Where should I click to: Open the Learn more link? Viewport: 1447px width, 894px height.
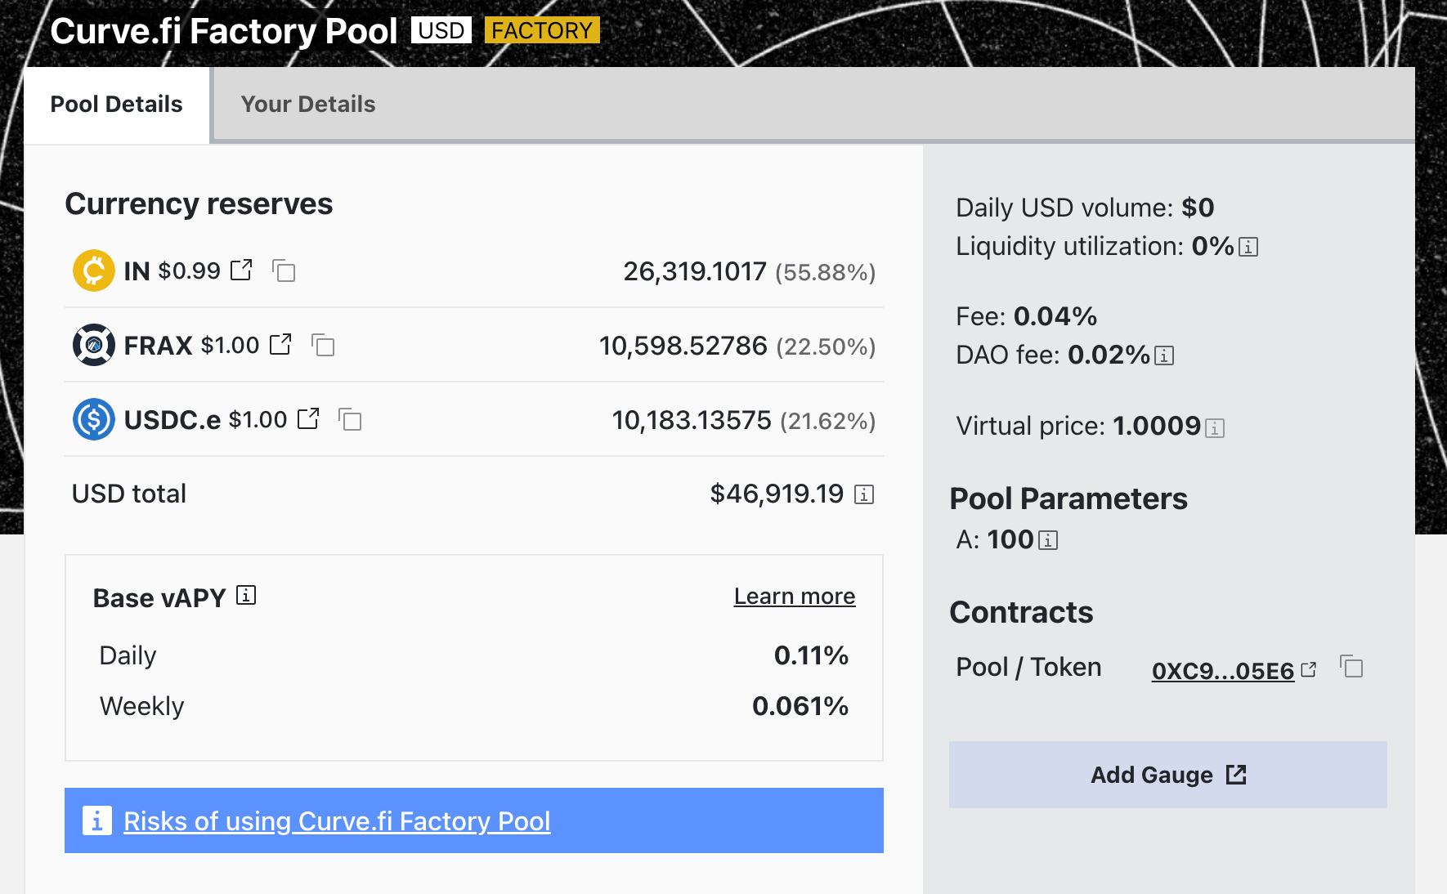794,597
